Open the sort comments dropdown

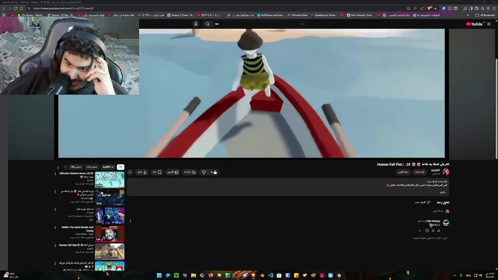[423, 202]
